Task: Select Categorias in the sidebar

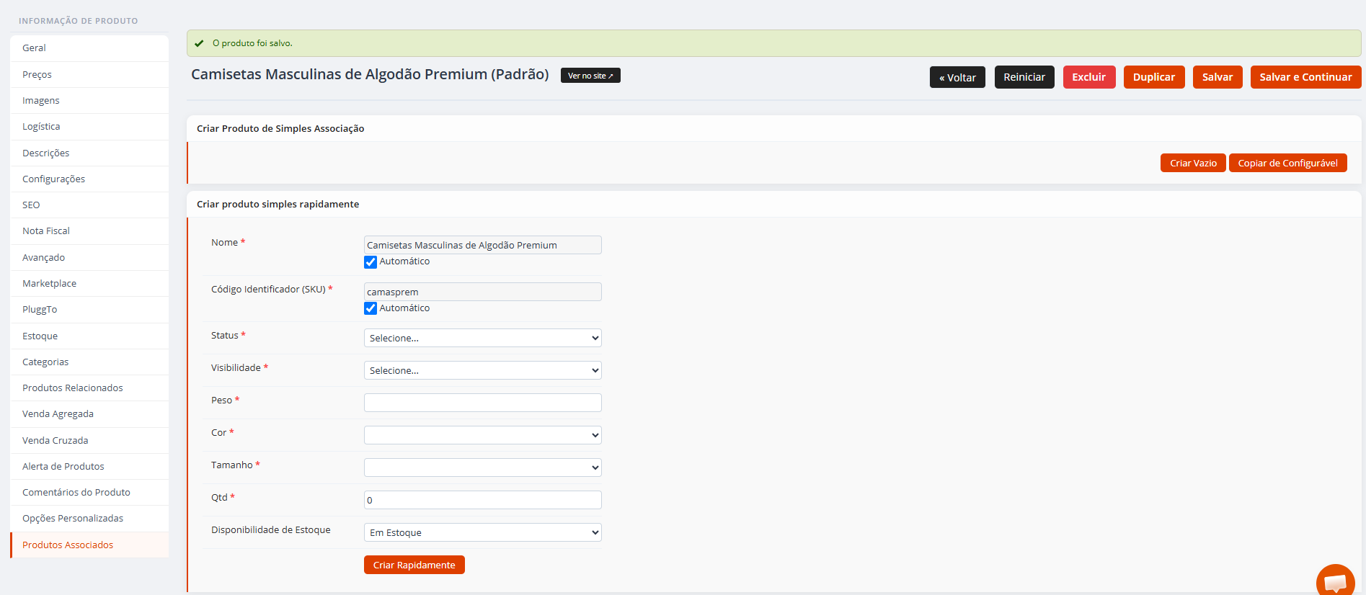Action: point(89,362)
